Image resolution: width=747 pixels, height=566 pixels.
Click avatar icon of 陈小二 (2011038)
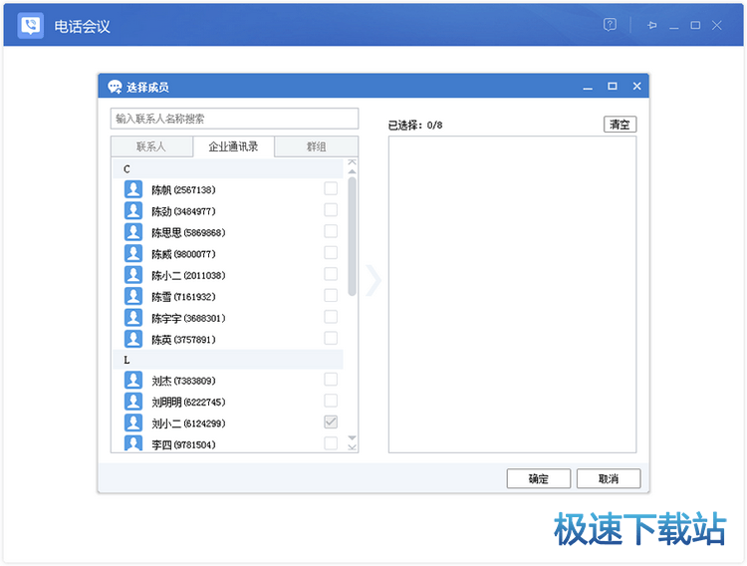coord(133,275)
